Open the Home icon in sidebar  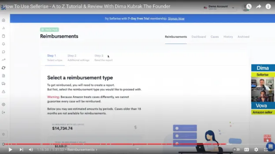[x=4, y=20]
